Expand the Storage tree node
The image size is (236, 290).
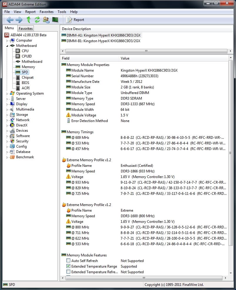(7, 115)
